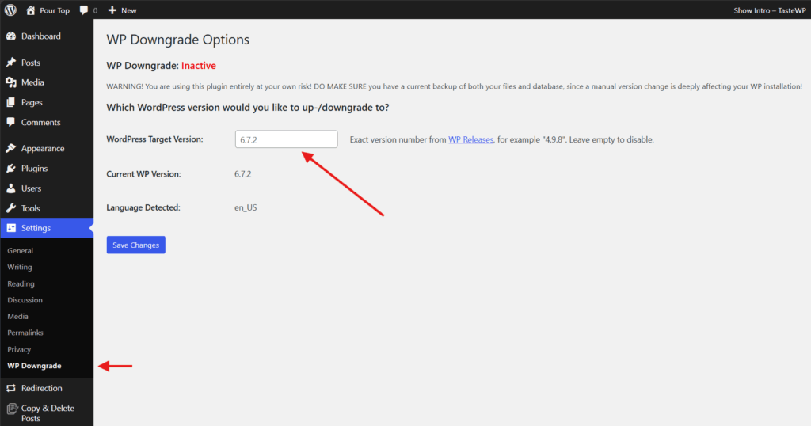This screenshot has height=426, width=811.
Task: Open the WP Releases link
Action: click(470, 139)
